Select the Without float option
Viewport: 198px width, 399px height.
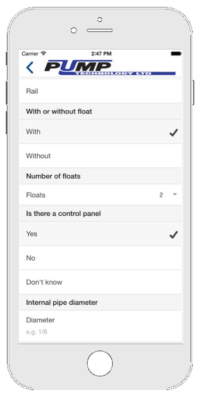[x=101, y=156]
